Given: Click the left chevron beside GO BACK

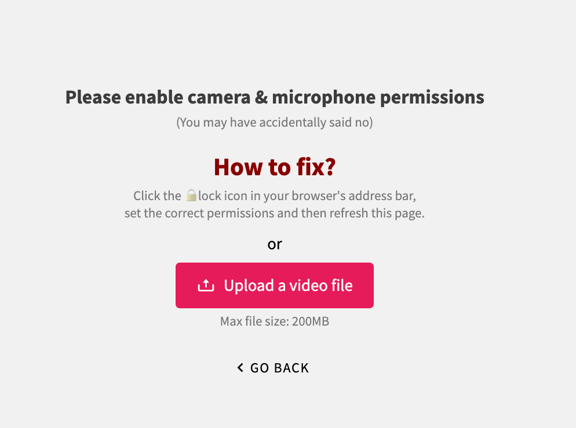Looking at the screenshot, I should [x=240, y=368].
